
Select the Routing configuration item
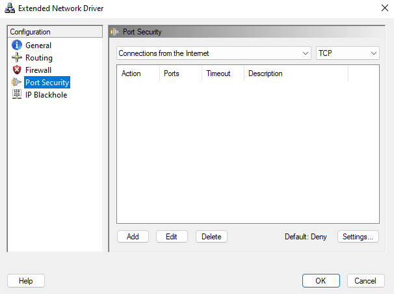[38, 58]
